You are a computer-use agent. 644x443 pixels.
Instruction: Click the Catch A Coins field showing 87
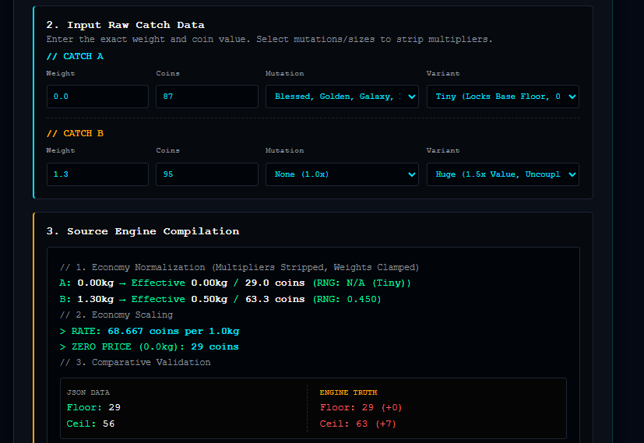coord(207,97)
